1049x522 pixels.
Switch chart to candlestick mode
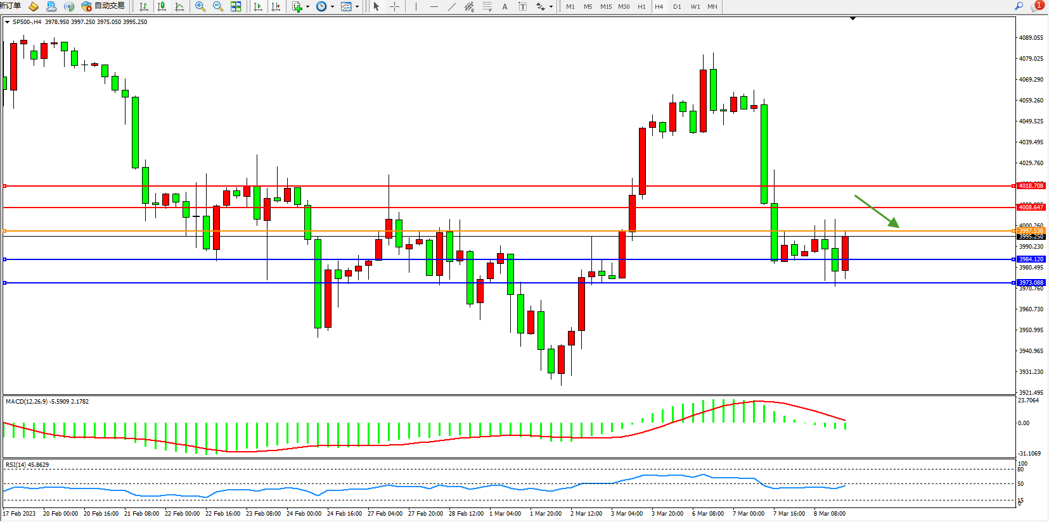[162, 6]
